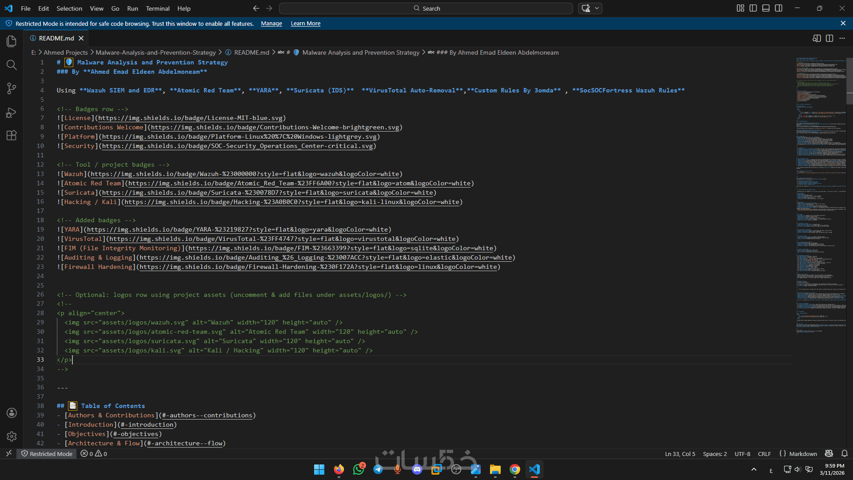The height and width of the screenshot is (480, 853).
Task: Open the Run and Debug view
Action: (x=12, y=112)
